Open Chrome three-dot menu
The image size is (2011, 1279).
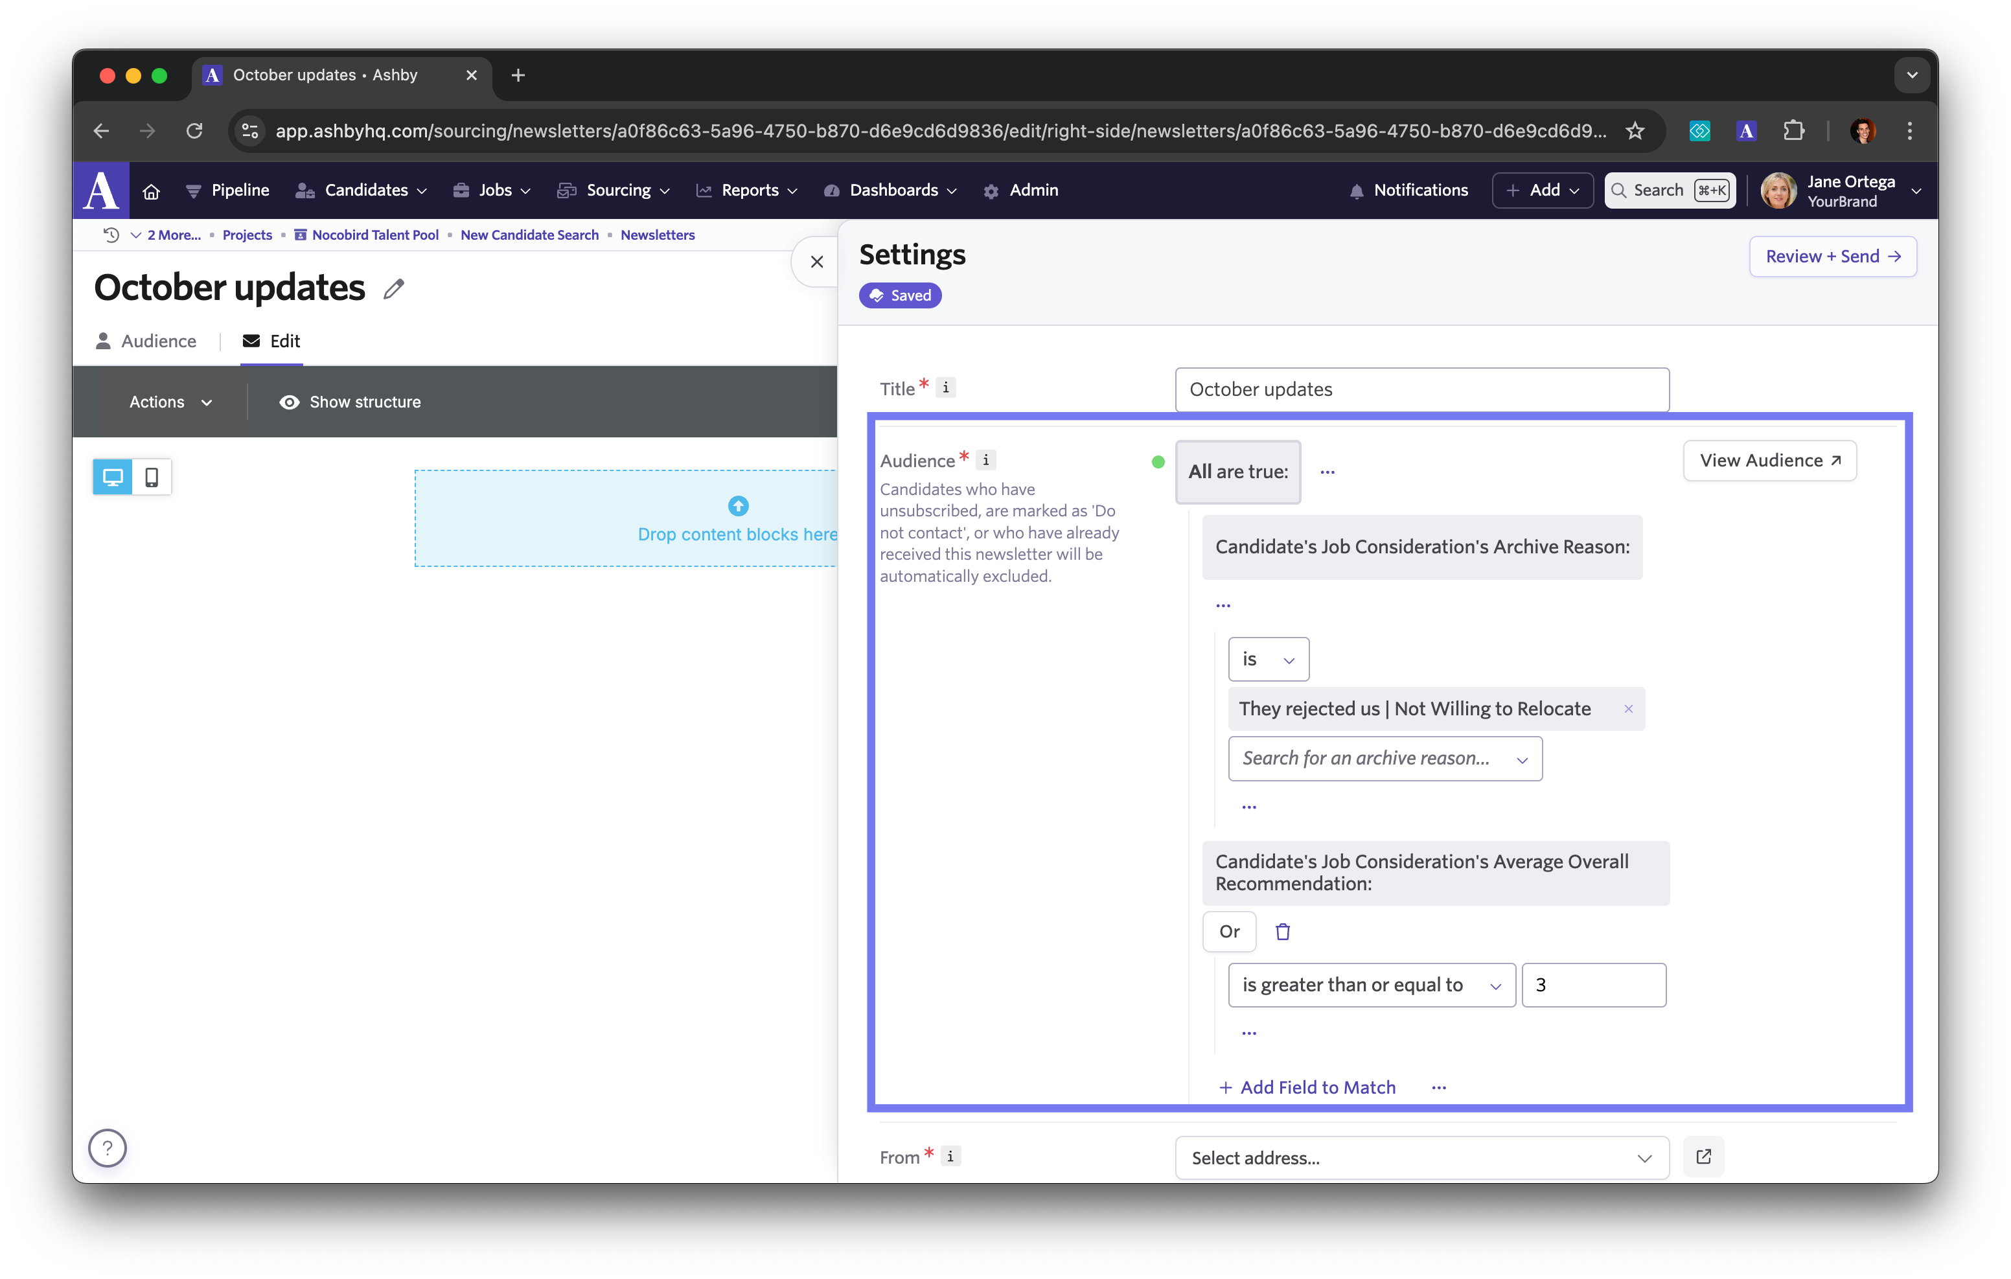click(1909, 130)
